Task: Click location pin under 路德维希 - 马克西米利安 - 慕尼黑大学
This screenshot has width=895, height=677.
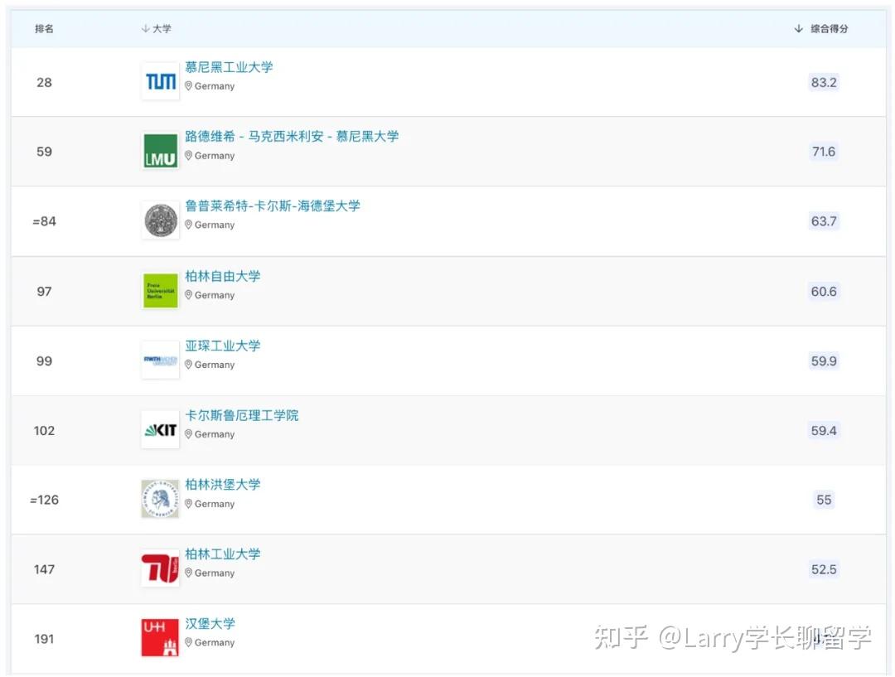Action: (x=188, y=156)
